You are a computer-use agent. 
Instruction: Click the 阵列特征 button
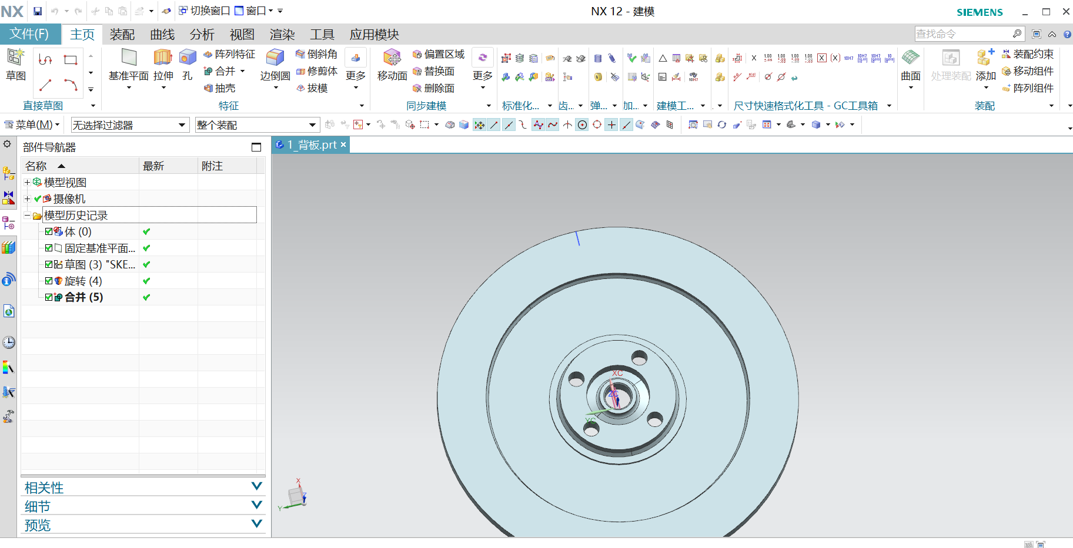pyautogui.click(x=229, y=54)
